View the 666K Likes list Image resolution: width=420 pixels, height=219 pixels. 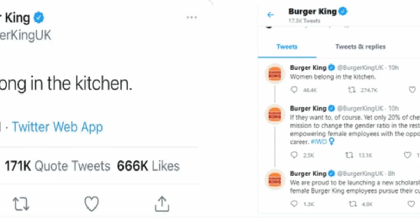coord(148,166)
